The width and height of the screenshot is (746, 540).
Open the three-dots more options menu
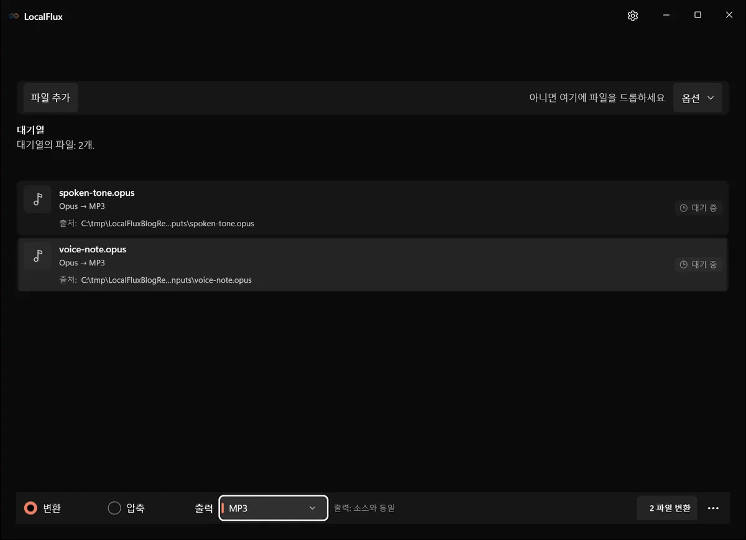click(x=713, y=508)
